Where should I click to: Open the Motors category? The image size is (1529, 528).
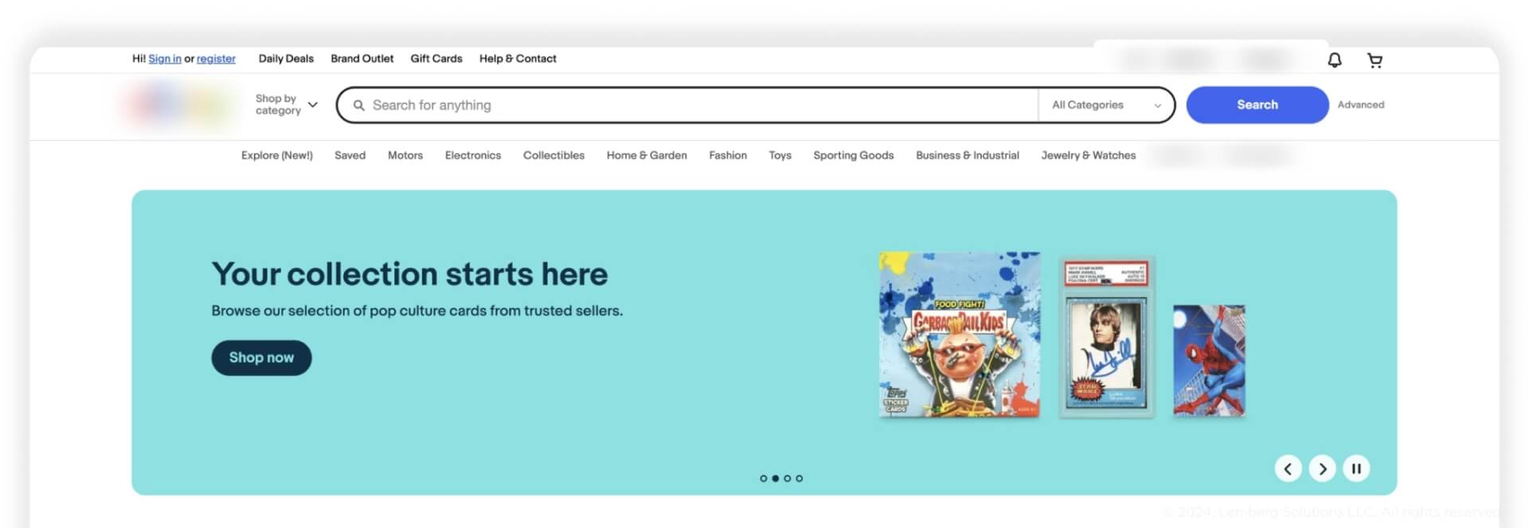click(405, 155)
